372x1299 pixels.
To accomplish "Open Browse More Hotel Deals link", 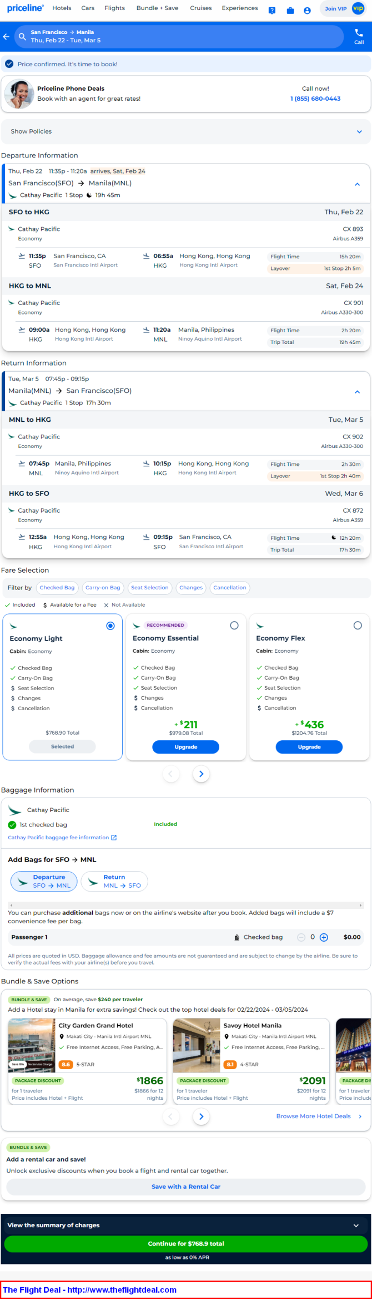I will click(314, 1116).
